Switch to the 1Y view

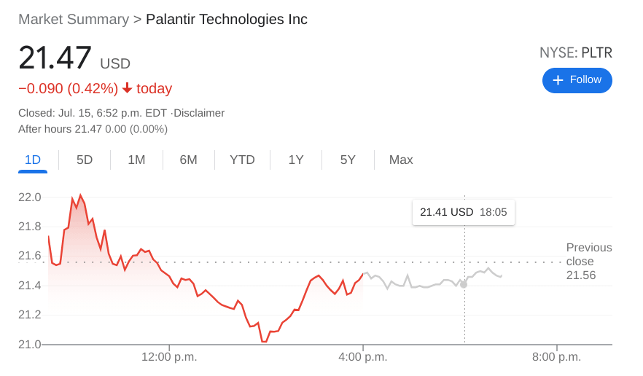[295, 160]
